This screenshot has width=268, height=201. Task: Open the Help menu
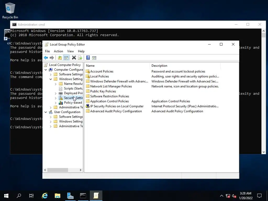pyautogui.click(x=81, y=51)
